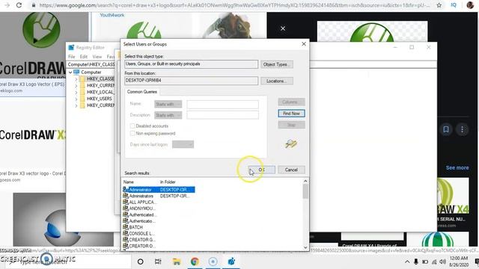
Task: Open the Days since last logon dropdown
Action: pyautogui.click(x=183, y=144)
